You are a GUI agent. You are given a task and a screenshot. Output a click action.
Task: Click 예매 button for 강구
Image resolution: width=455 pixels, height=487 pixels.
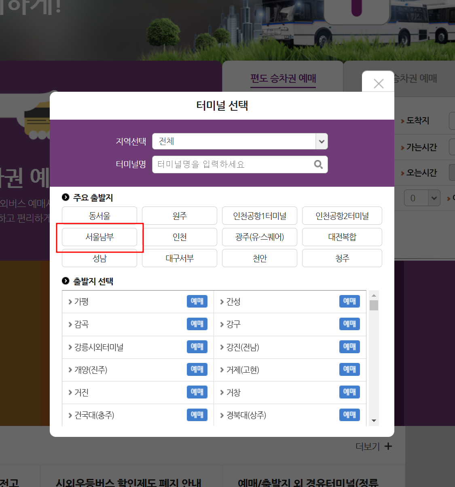click(349, 324)
